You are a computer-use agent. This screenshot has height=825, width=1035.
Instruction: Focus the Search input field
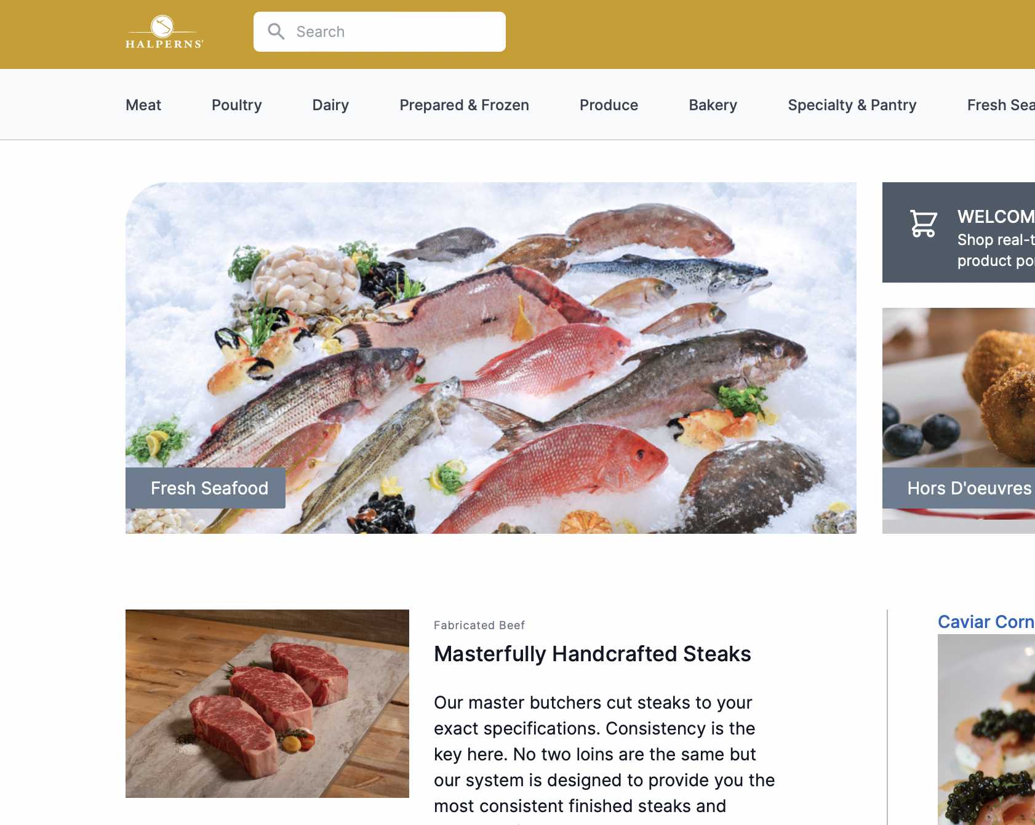click(380, 31)
